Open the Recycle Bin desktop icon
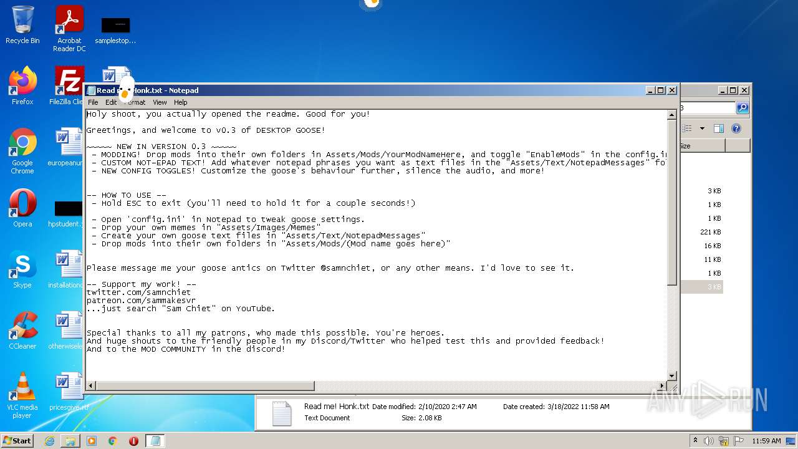 [x=22, y=25]
